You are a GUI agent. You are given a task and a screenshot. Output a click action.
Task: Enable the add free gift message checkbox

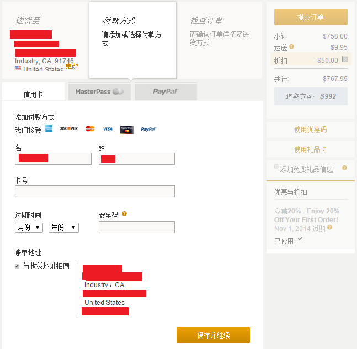coord(276,167)
